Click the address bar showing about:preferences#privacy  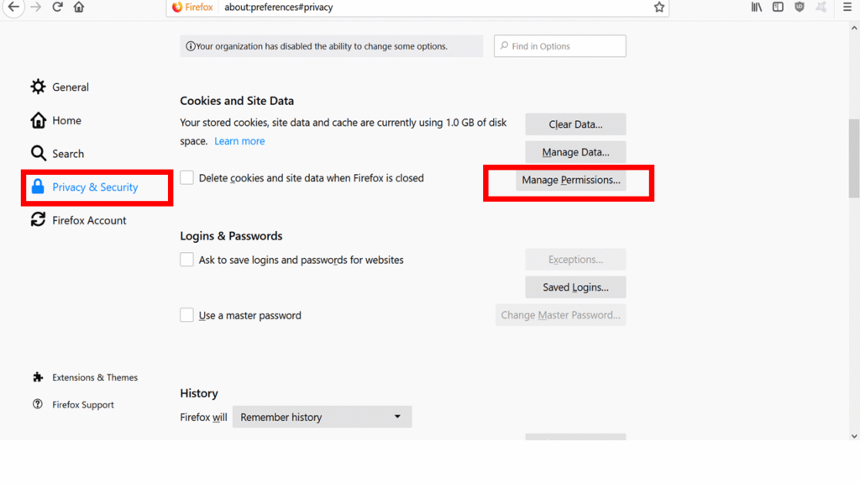click(x=420, y=8)
